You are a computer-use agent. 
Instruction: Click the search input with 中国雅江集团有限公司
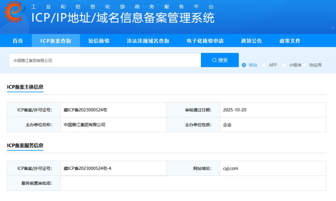click(x=105, y=60)
